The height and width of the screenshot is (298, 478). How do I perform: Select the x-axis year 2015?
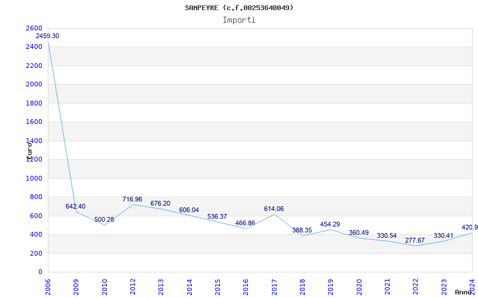tap(217, 287)
